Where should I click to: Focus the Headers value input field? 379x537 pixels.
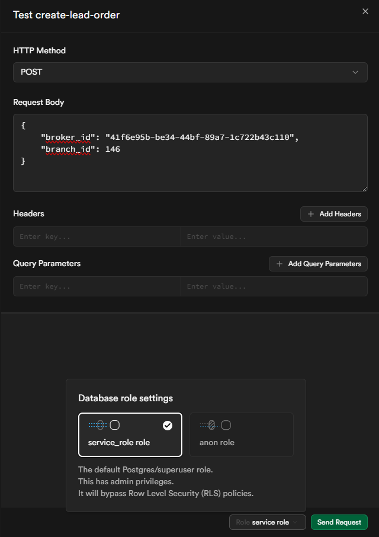click(x=274, y=236)
